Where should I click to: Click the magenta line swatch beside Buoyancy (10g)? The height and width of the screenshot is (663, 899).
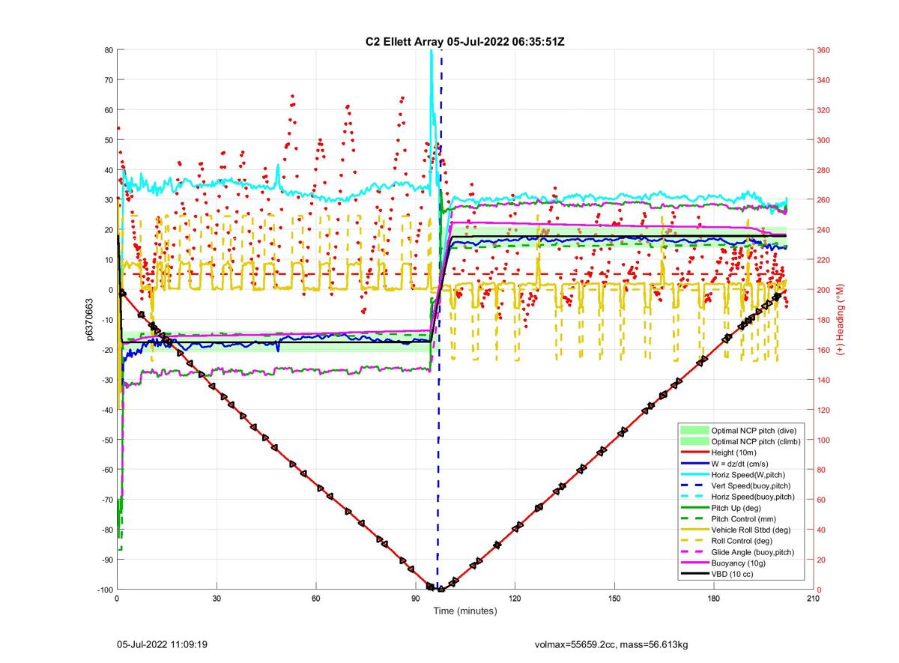pyautogui.click(x=694, y=563)
